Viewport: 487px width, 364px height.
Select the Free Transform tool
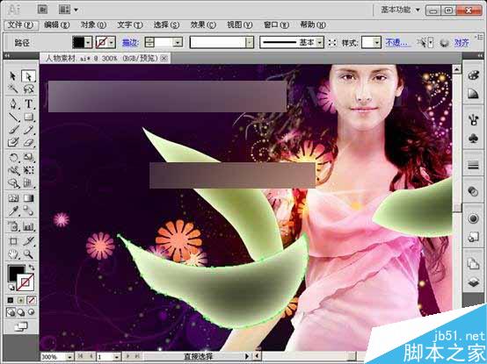[x=28, y=170]
